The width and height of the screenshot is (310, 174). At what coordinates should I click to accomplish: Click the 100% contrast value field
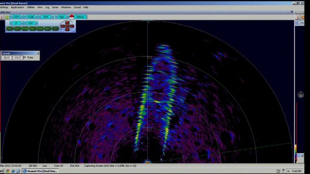16,17
